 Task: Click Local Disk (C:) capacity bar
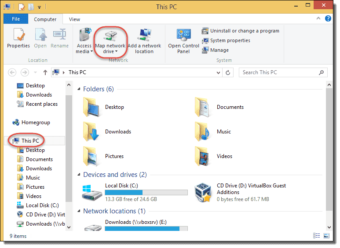(146, 192)
